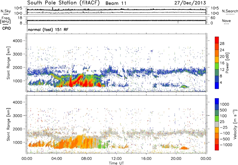Click the gray -25 to 25 velocity swatch
Viewport: 238px width, 165px height.
(217, 124)
